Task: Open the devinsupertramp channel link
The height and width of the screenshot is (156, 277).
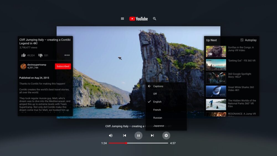Action: click(x=37, y=65)
